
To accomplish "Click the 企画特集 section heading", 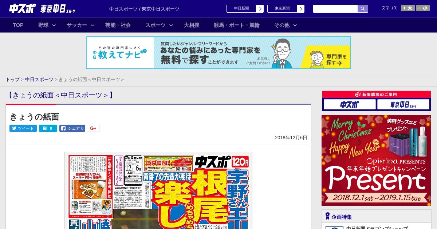I will tap(342, 217).
